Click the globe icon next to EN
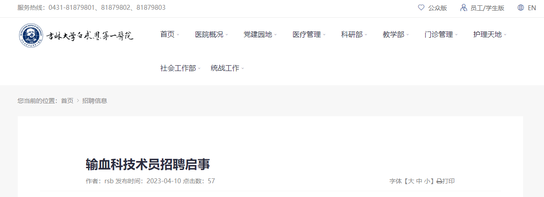544x197 pixels. coord(521,8)
